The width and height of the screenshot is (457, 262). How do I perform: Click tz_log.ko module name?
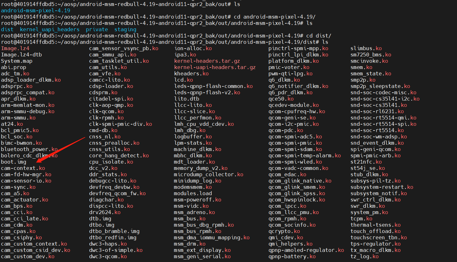coord(364,256)
